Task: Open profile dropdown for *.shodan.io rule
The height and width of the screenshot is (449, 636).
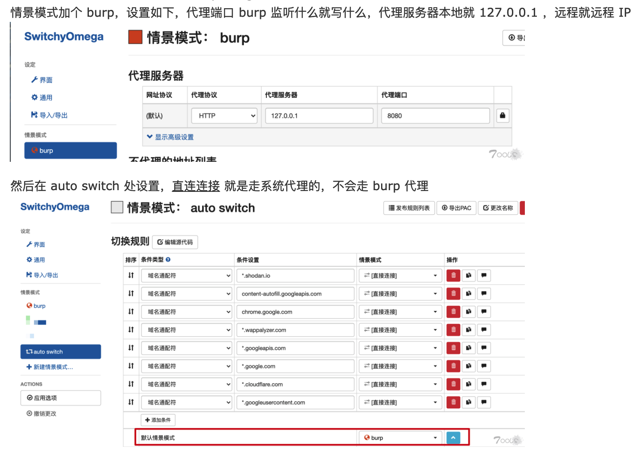Action: tap(400, 276)
